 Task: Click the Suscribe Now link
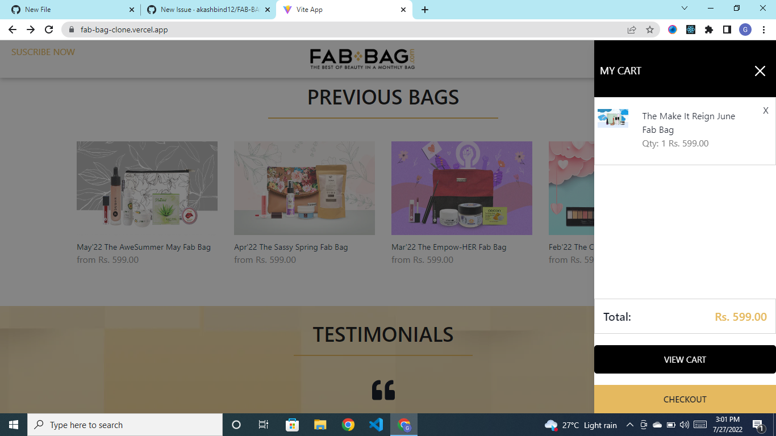pos(43,52)
